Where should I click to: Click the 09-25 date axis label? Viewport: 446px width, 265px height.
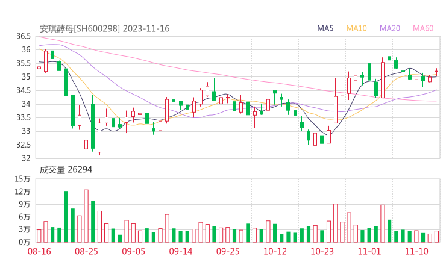(x=228, y=251)
